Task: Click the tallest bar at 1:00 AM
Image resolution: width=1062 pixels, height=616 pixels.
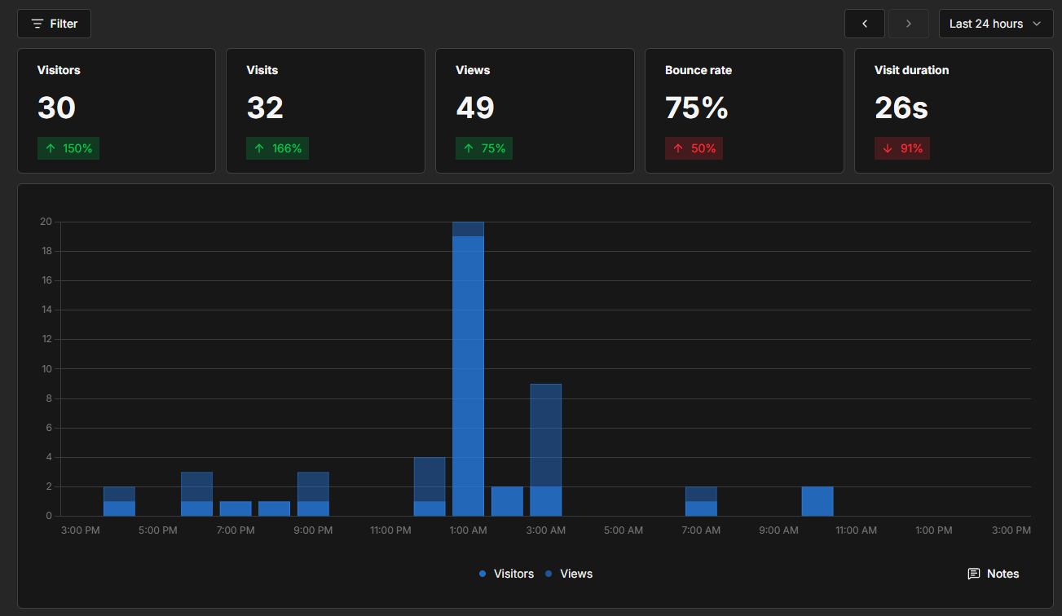Action: [468, 368]
